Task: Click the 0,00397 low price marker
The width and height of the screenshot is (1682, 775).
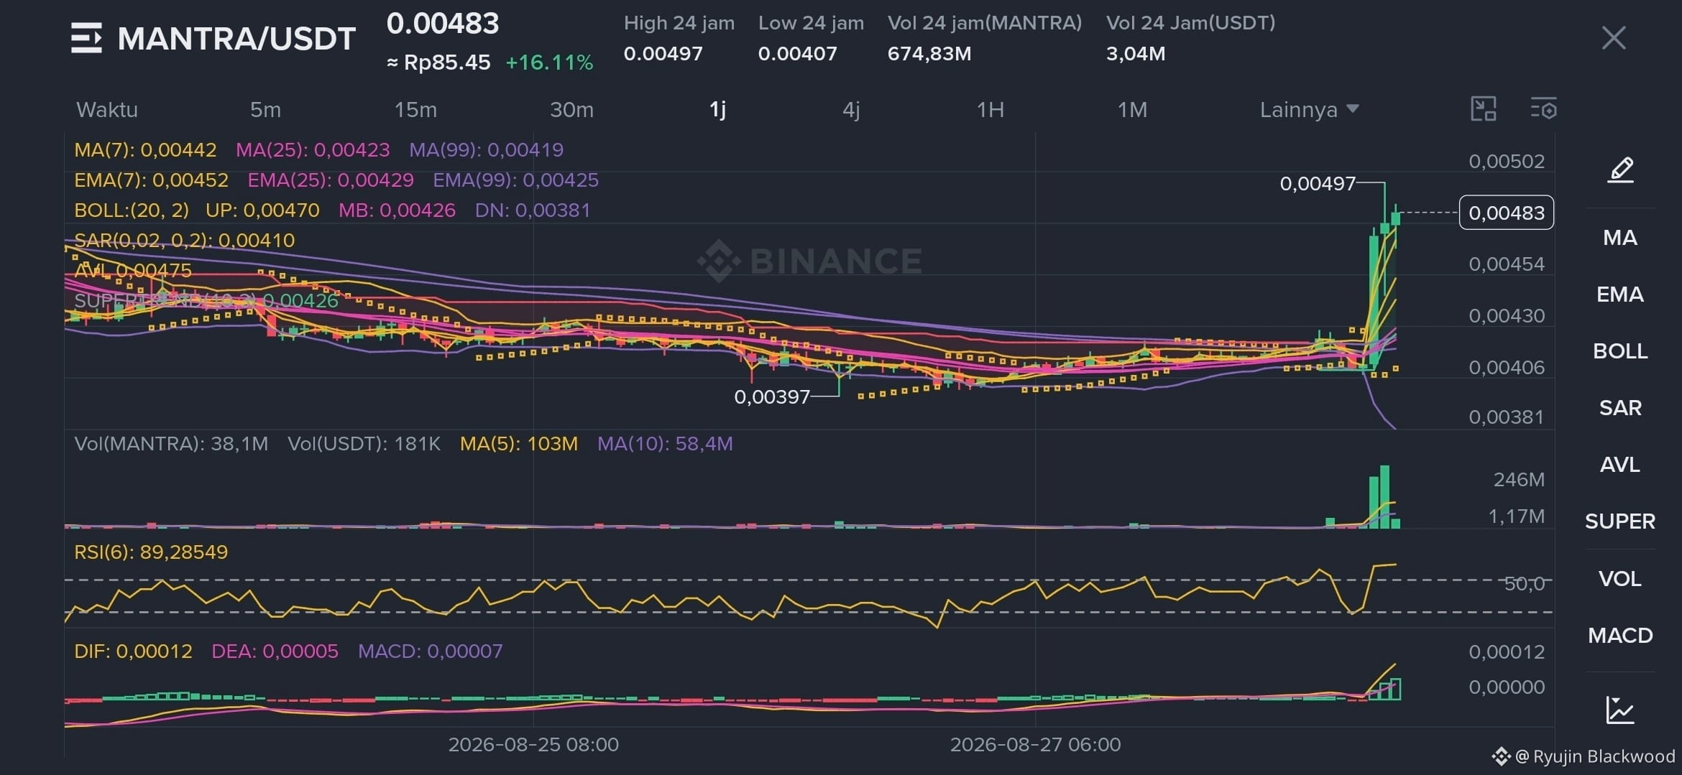Action: 772,397
